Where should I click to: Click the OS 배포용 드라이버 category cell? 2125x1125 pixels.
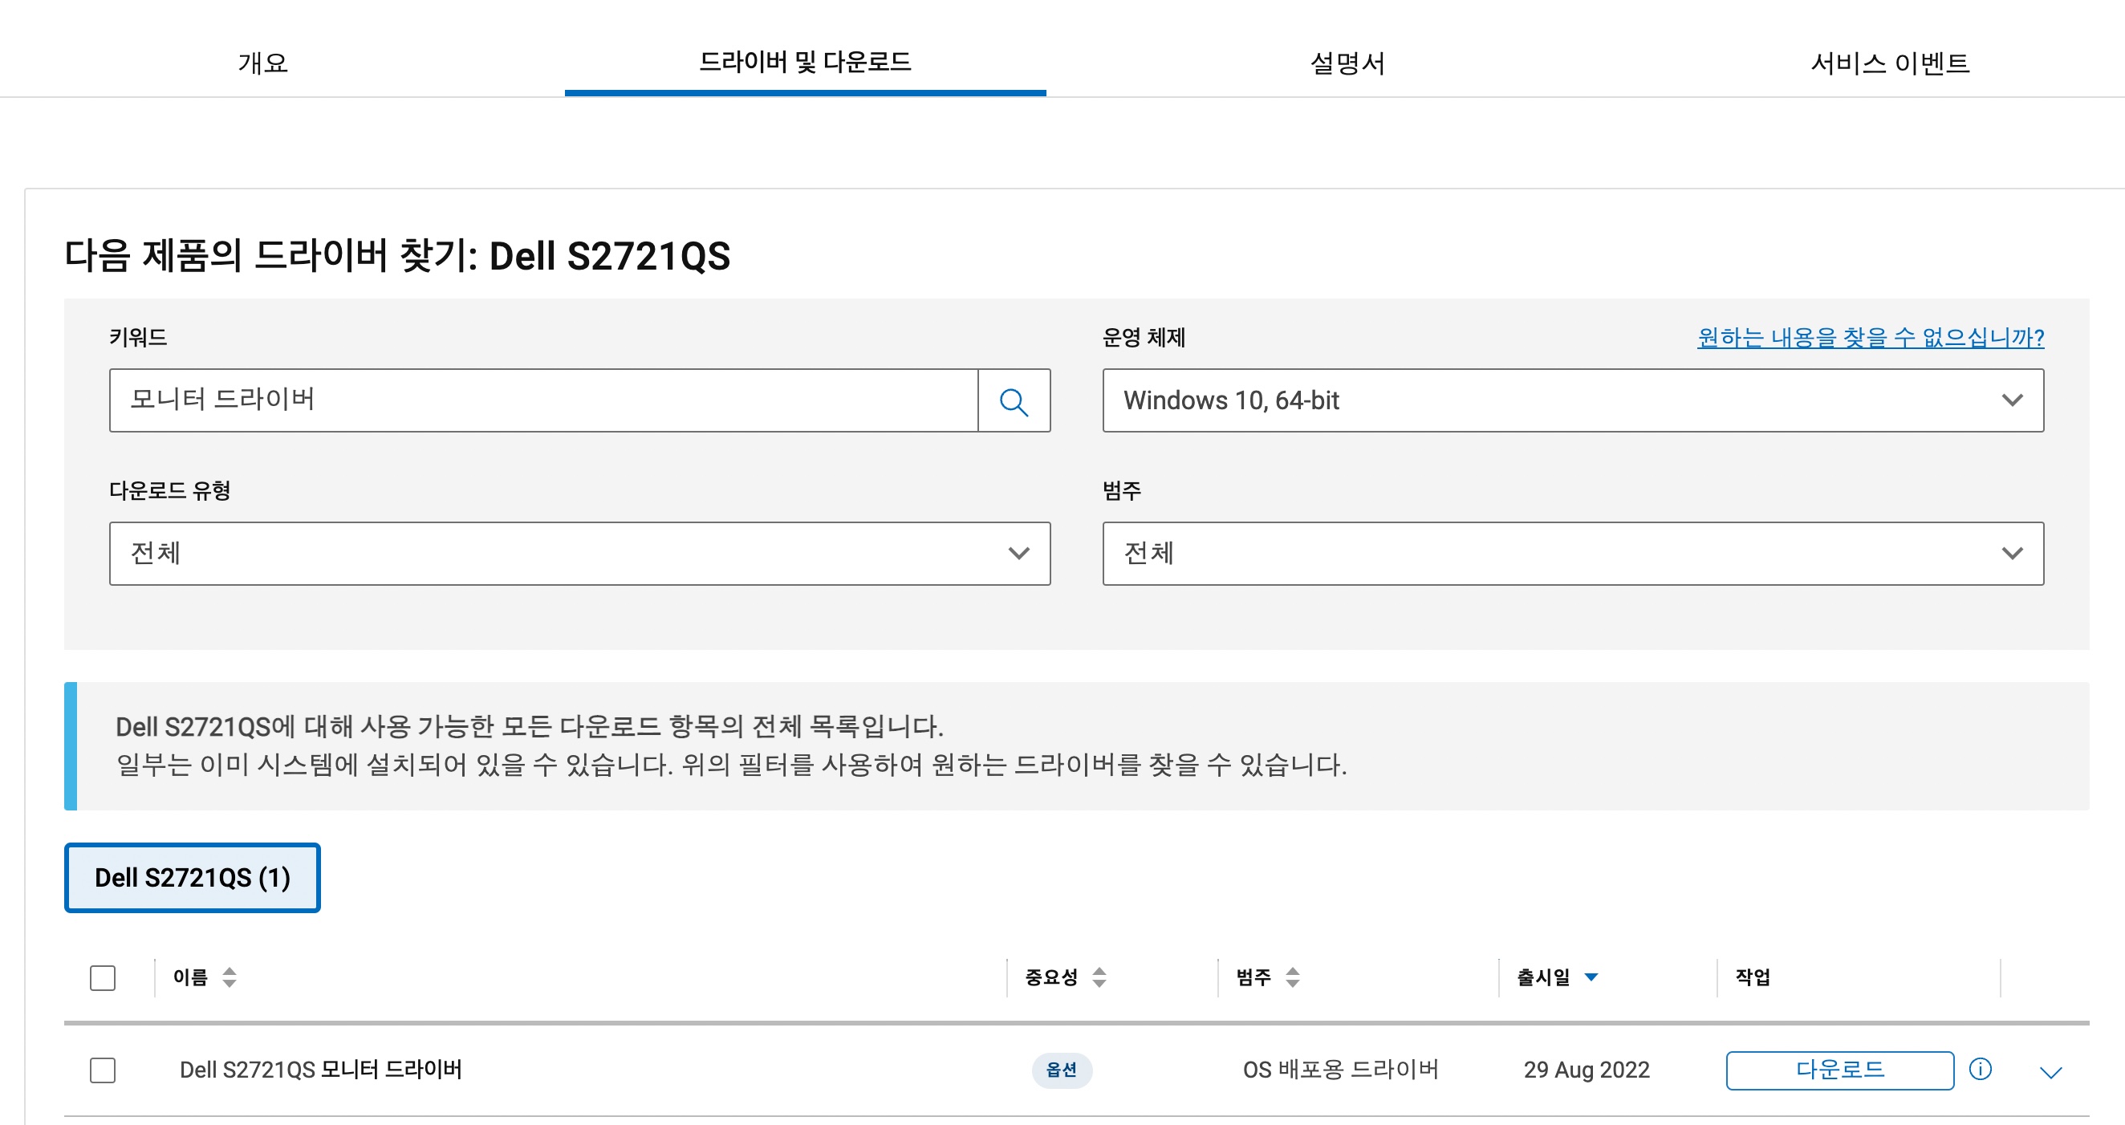point(1340,1070)
